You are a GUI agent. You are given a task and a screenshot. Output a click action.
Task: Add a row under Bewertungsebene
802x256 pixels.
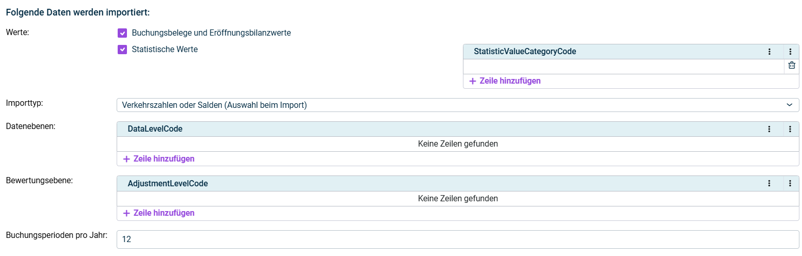click(159, 213)
